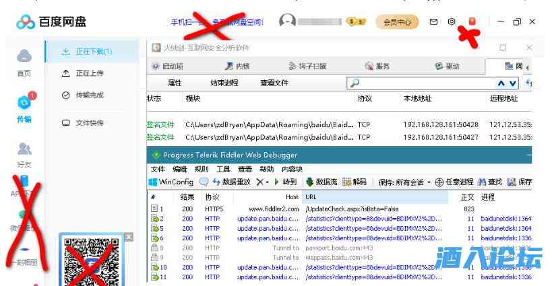552x286 pixels.
Task: Click the mail message icon in Baidu Netdisk header
Action: 434,22
